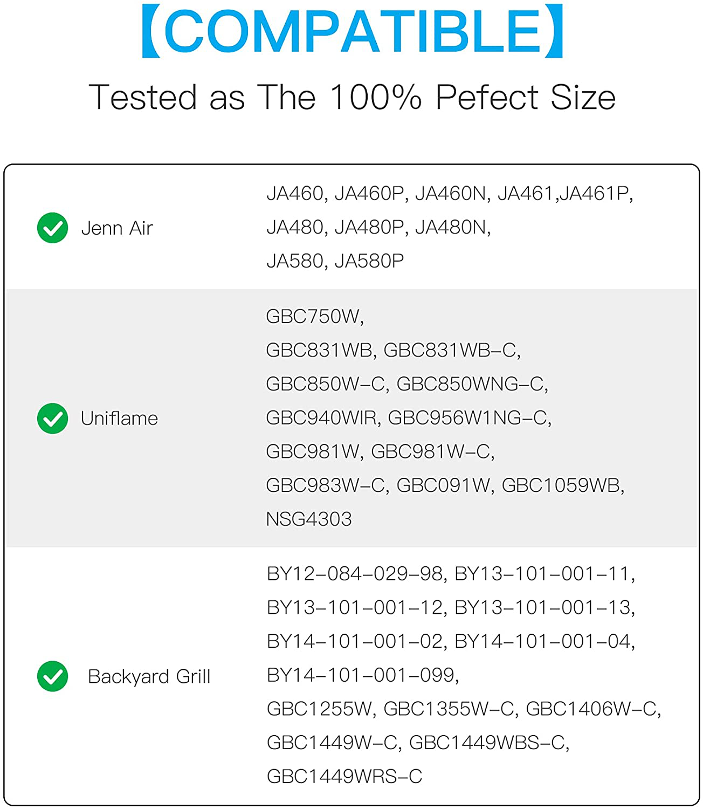Click model number GBC831WB-C

450,351
